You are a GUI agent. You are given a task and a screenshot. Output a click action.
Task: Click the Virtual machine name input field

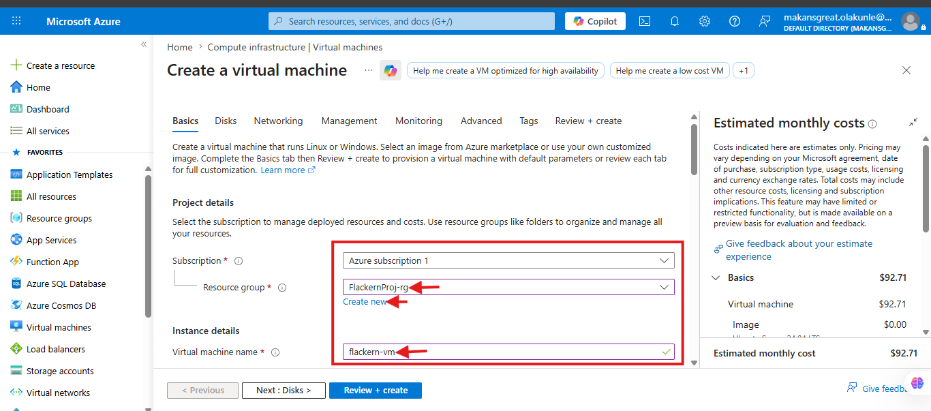(x=508, y=352)
